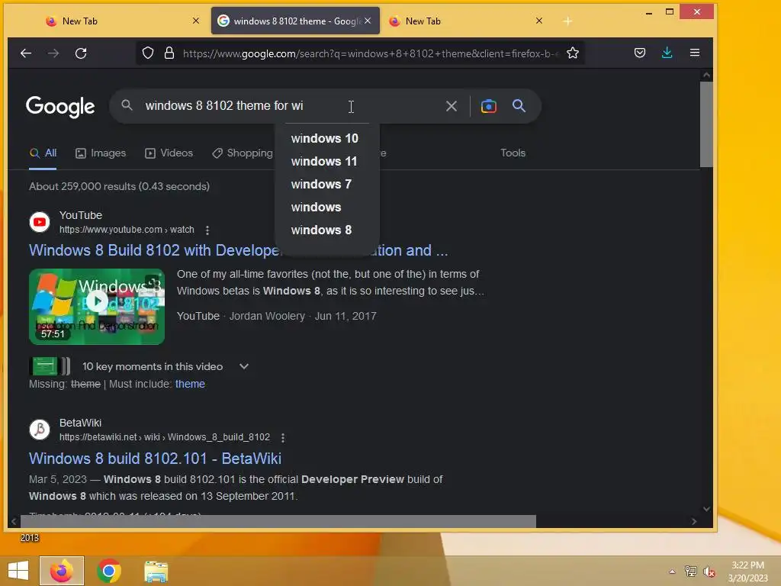The image size is (781, 586).
Task: Switch to Videos results
Action: tap(169, 153)
